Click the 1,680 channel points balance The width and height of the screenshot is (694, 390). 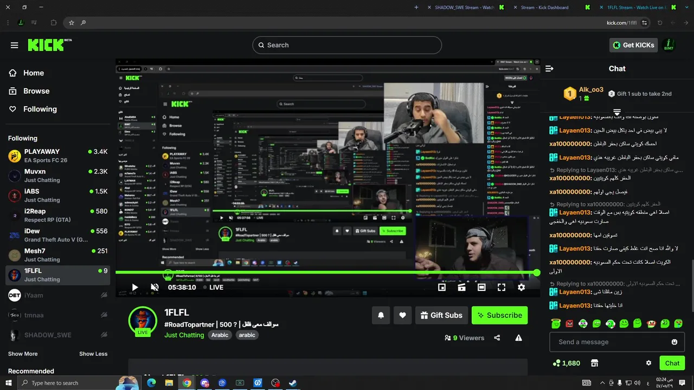click(566, 363)
